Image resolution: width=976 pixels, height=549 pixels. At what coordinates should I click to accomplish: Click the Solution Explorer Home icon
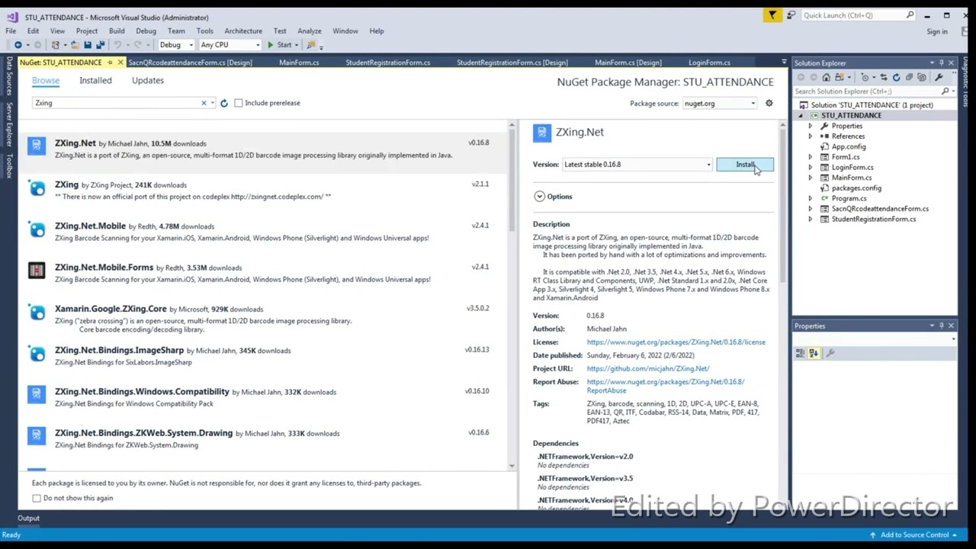click(x=826, y=77)
